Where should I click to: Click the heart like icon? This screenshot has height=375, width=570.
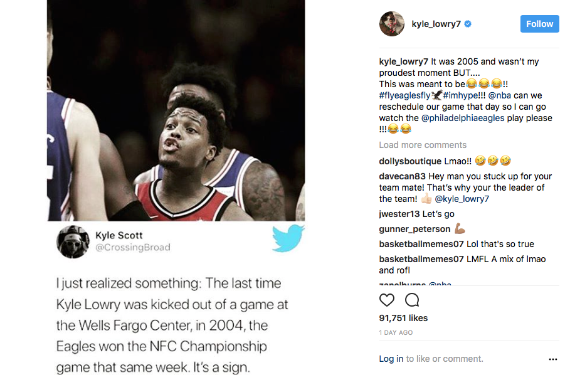tap(387, 300)
